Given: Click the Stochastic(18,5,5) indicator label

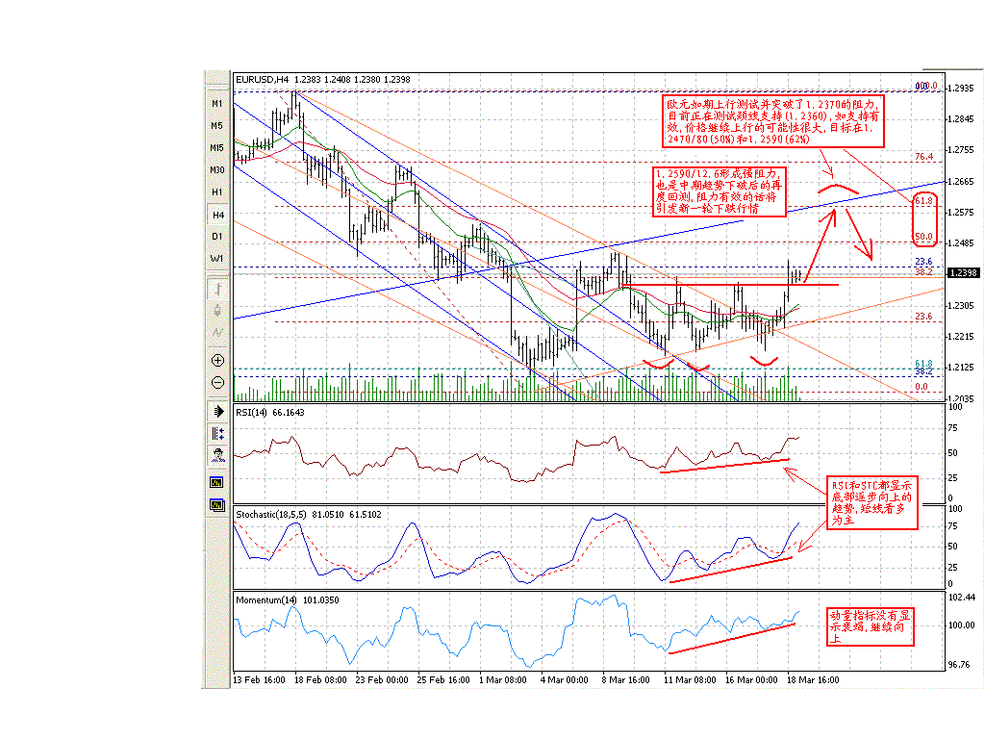Looking at the screenshot, I should [271, 515].
